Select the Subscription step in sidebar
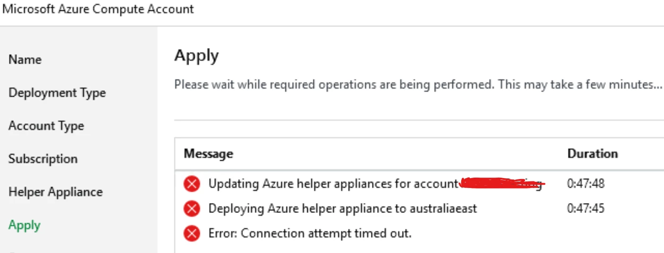The width and height of the screenshot is (664, 253). (43, 159)
